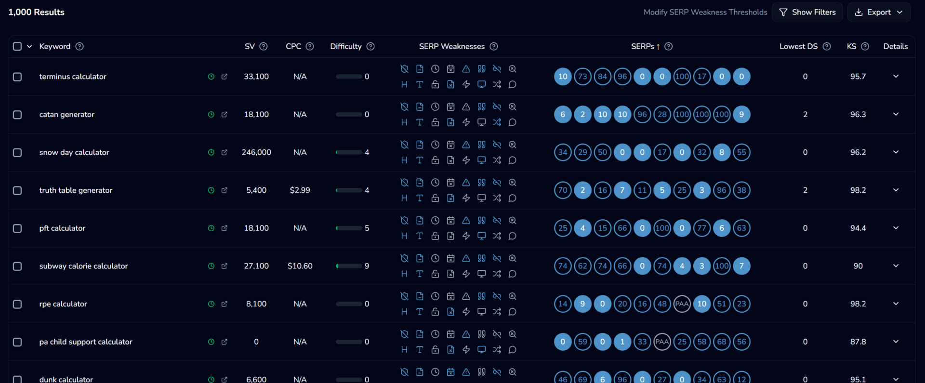Click the help icon next to SERP Weaknesses
This screenshot has height=383, width=925.
494,46
